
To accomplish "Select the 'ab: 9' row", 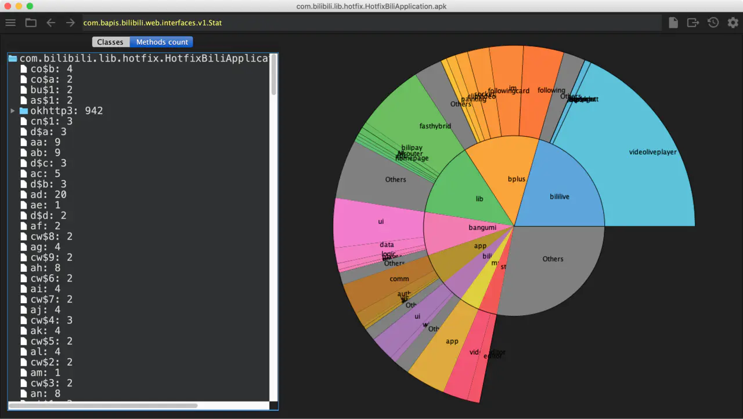I will point(138,152).
